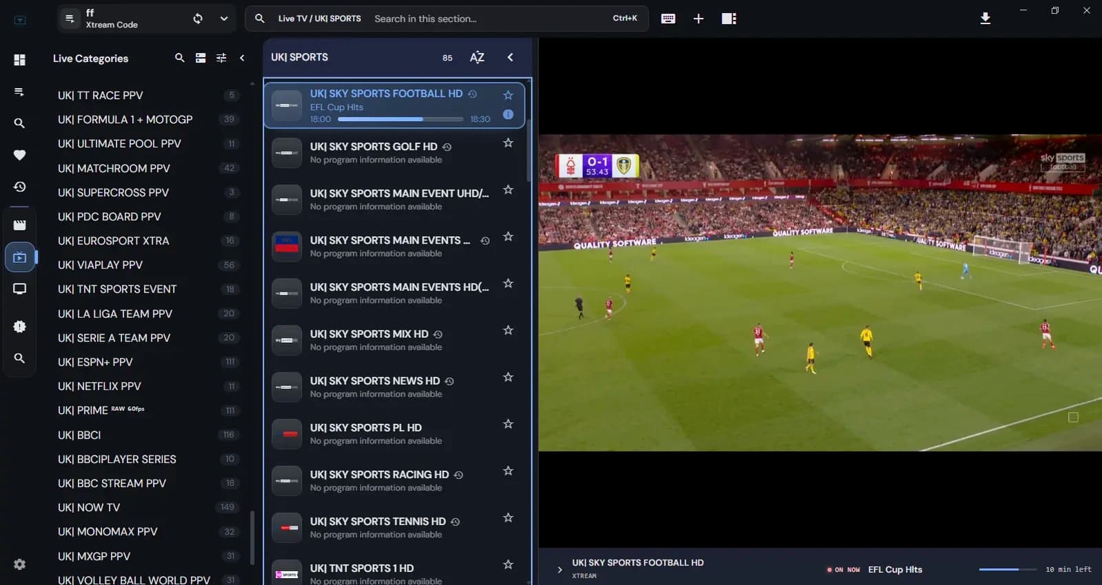Click the download icon in top bar
Viewport: 1102px width, 585px height.
tap(986, 19)
